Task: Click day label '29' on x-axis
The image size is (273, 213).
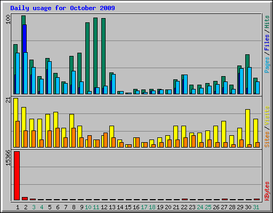Action: tap(240, 207)
